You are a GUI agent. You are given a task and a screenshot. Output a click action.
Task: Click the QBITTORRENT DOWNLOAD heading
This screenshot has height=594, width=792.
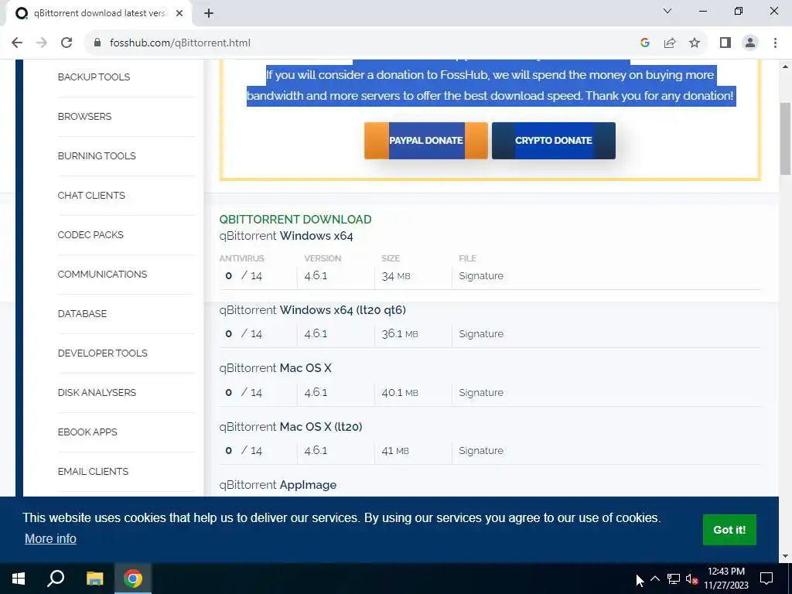[x=295, y=219]
